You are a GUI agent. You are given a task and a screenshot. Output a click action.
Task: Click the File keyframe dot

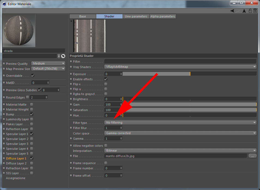click(71, 156)
